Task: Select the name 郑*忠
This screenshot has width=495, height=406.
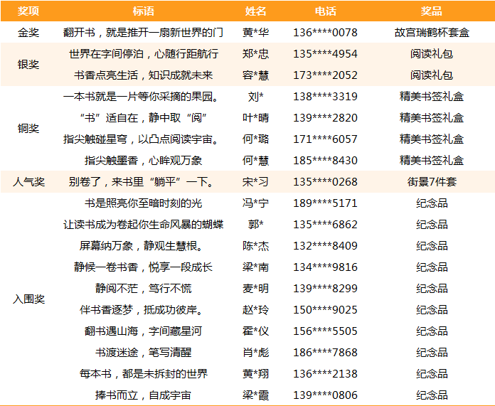Action: pos(256,53)
